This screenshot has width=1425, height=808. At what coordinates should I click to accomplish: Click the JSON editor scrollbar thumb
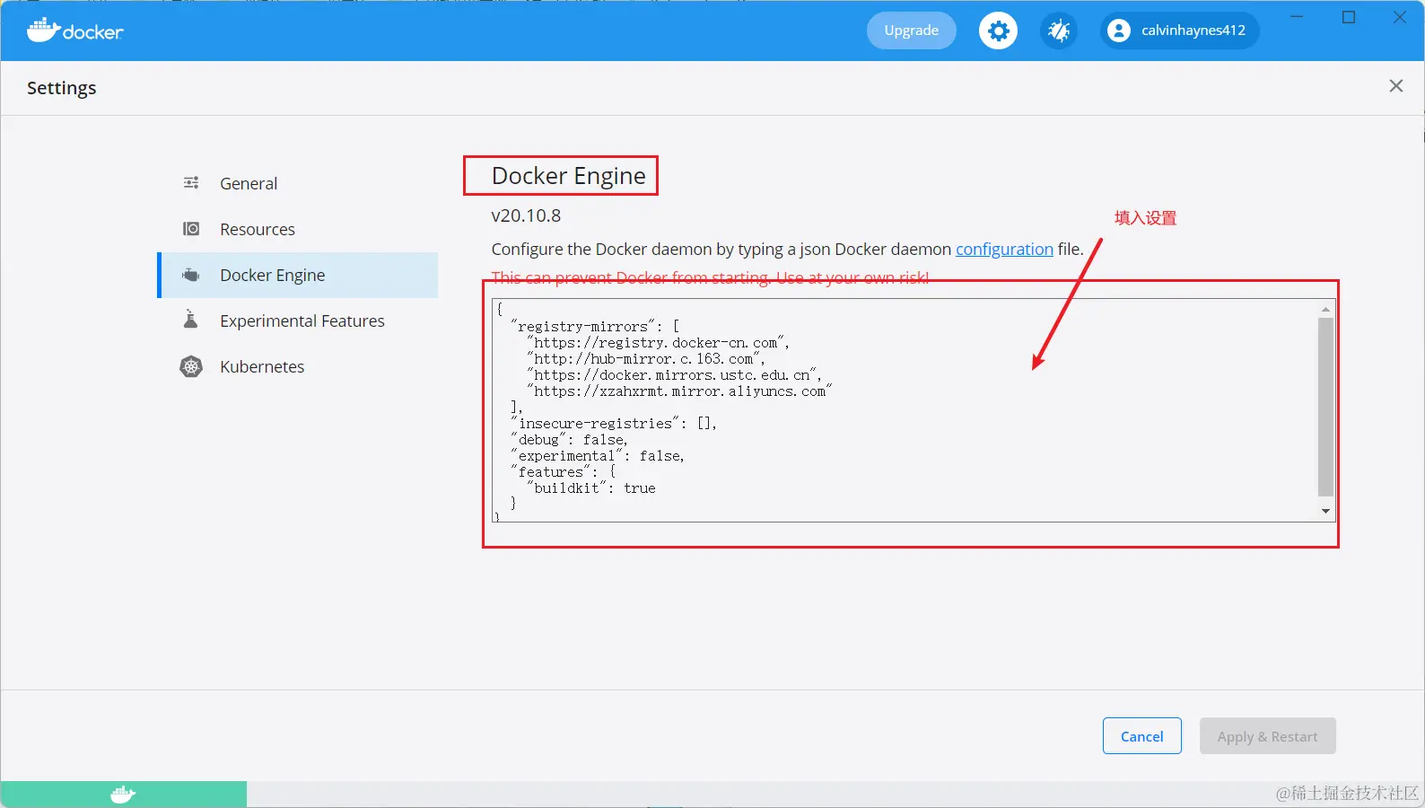point(1325,407)
